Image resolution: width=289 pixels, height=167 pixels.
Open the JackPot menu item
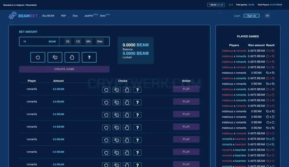click(89, 16)
